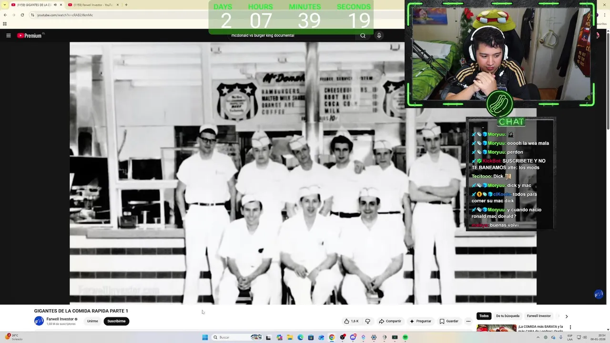Open La COMIDA más BARATA video thumbnail

tap(497, 329)
